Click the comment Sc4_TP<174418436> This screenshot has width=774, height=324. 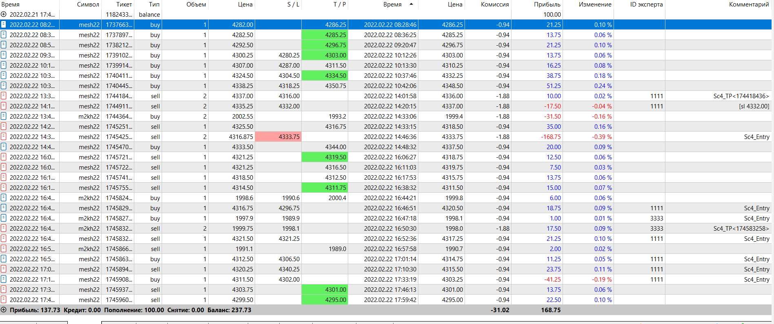pos(741,96)
